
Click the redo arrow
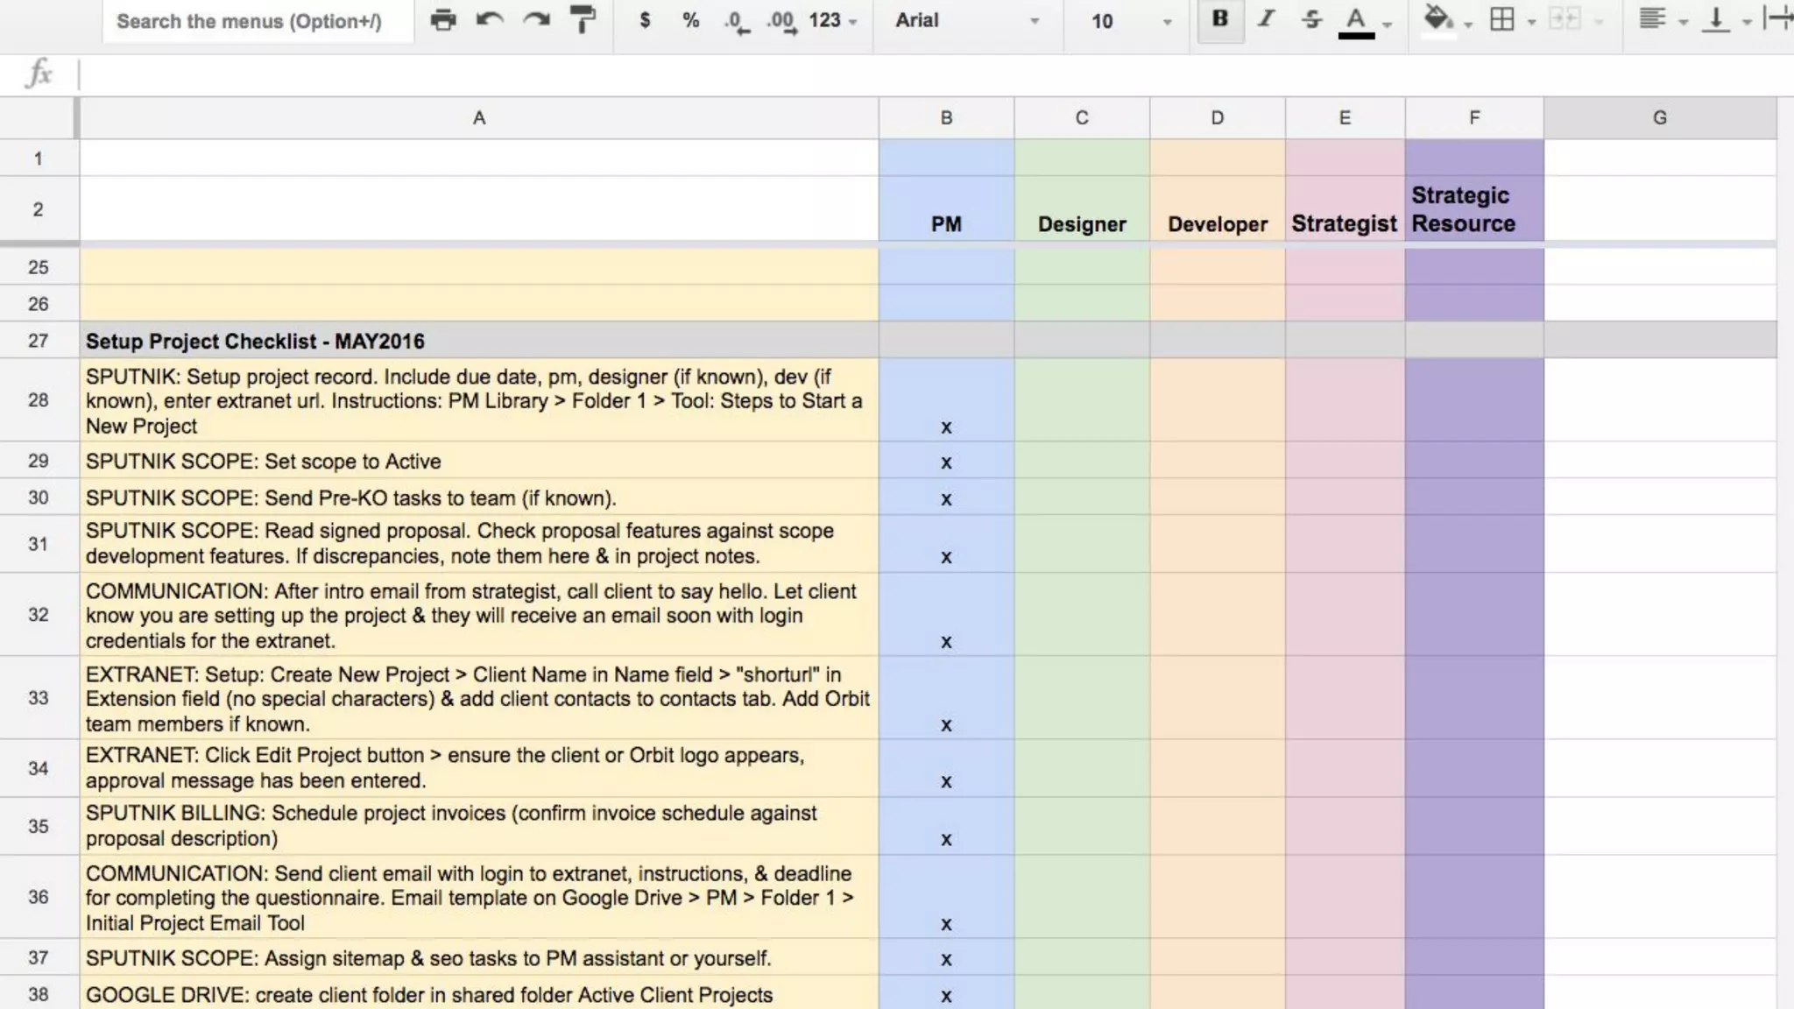(x=536, y=19)
